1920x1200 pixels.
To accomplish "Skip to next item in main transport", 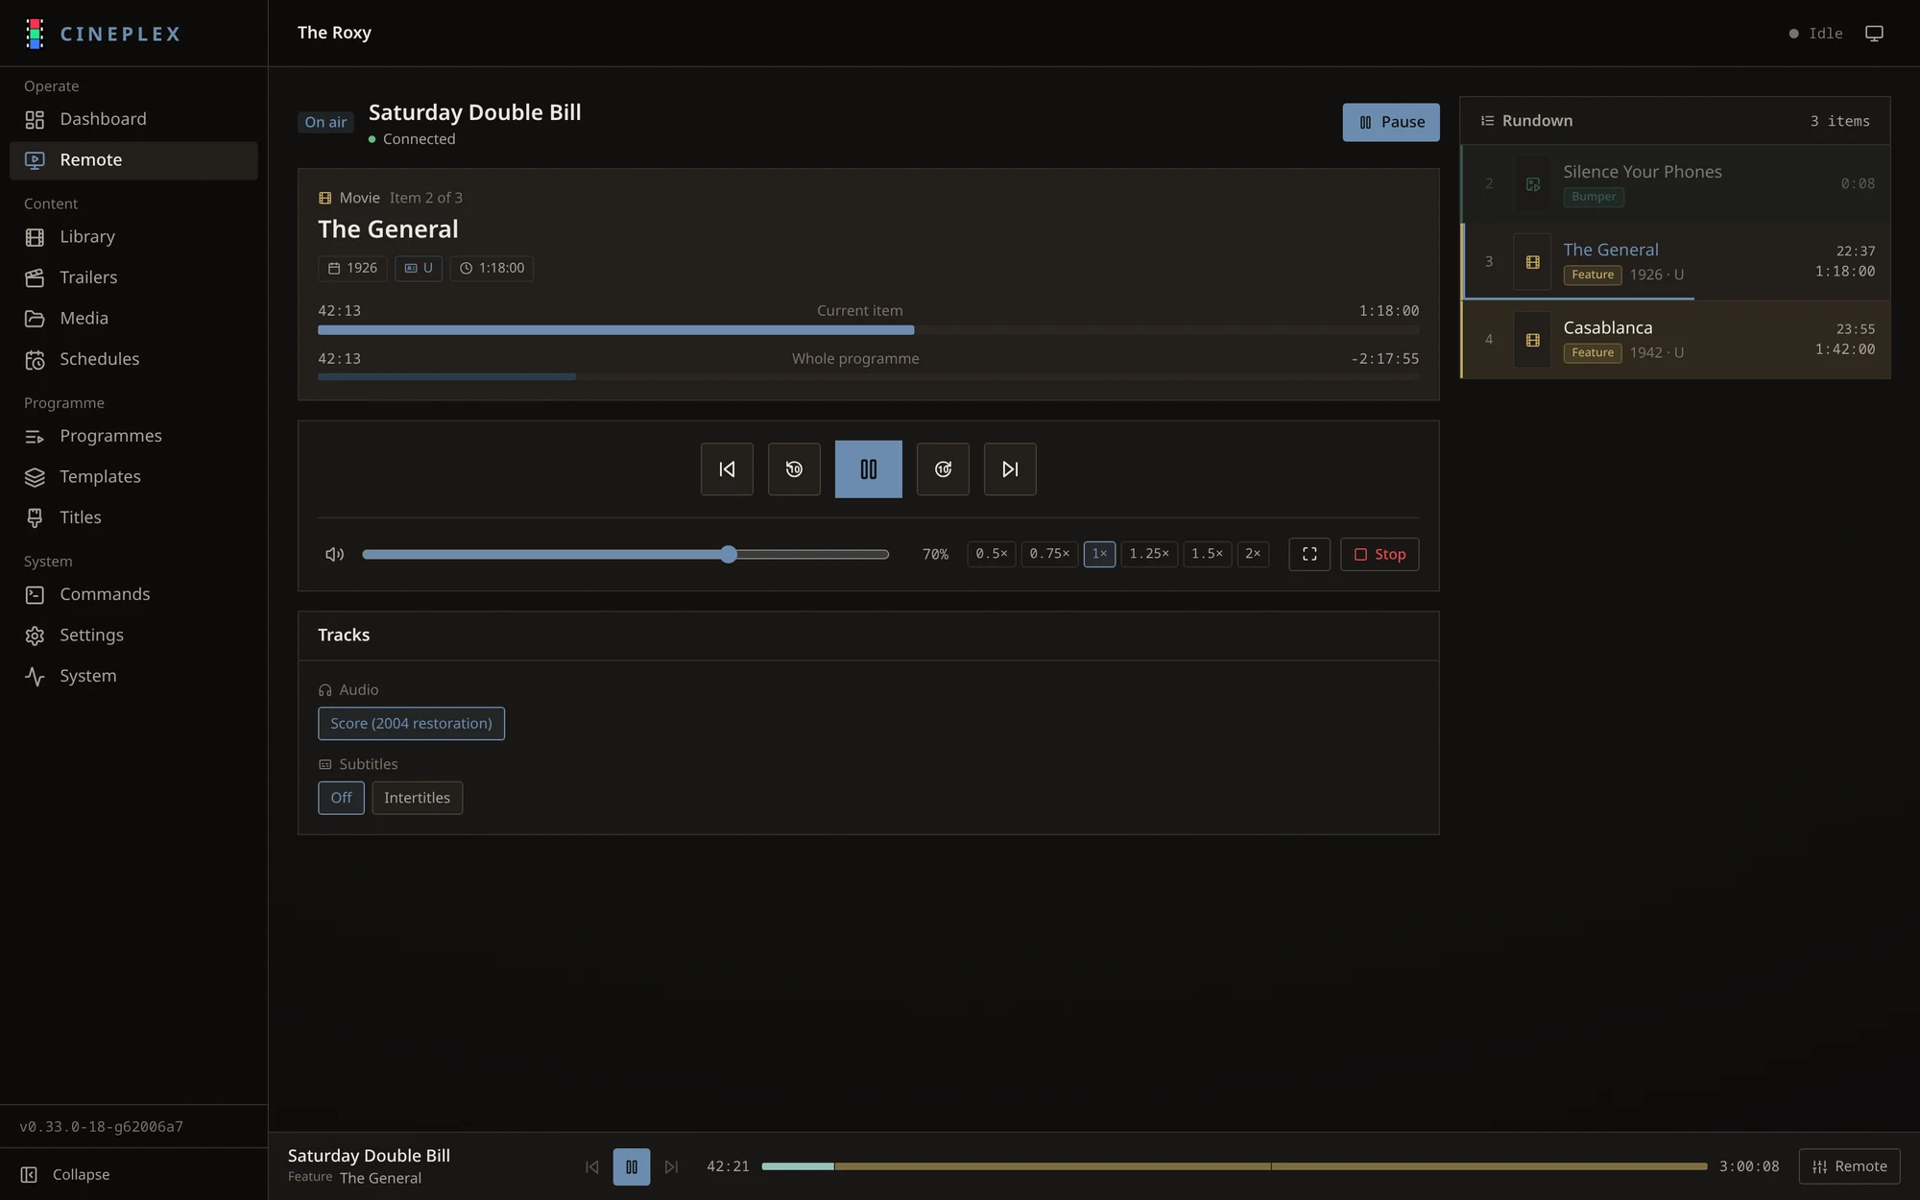I will point(1010,469).
